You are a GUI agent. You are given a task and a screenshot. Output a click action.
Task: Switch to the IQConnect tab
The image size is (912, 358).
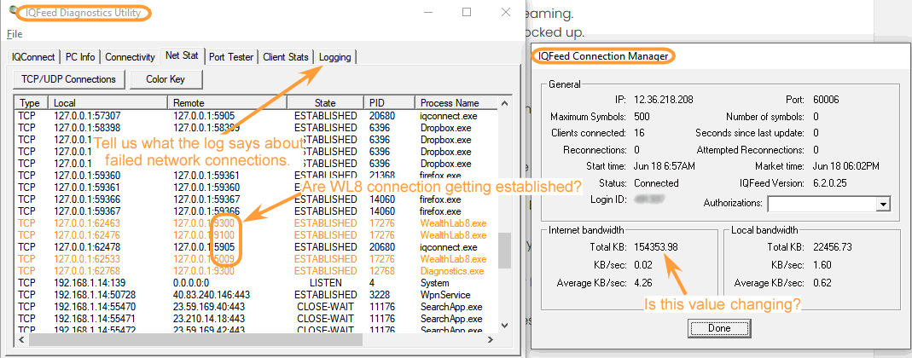pos(34,57)
